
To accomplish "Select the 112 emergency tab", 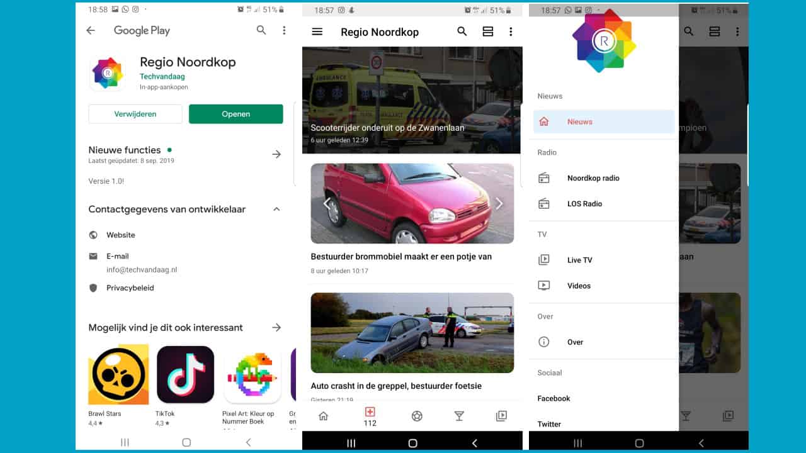I will [x=370, y=417].
